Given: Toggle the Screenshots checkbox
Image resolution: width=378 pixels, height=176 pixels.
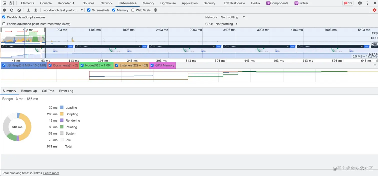Looking at the screenshot, I should [89, 10].
